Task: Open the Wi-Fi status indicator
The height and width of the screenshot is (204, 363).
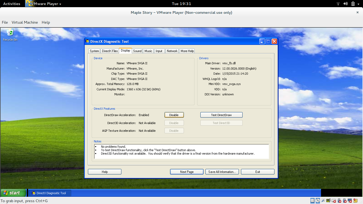Action: 338,4
